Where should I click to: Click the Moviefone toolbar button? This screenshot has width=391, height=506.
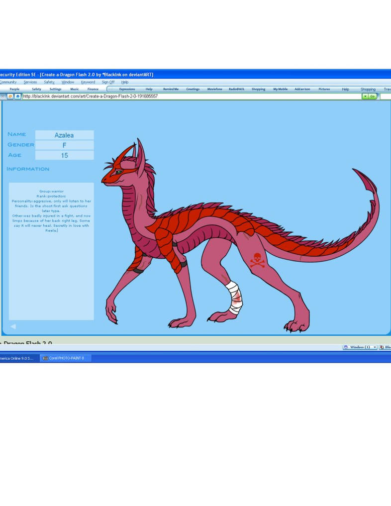point(215,89)
